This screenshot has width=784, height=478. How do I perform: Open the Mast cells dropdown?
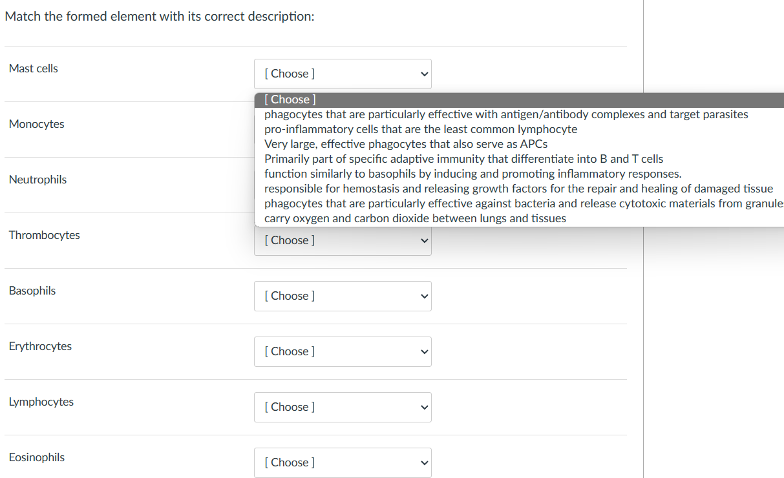pos(343,74)
